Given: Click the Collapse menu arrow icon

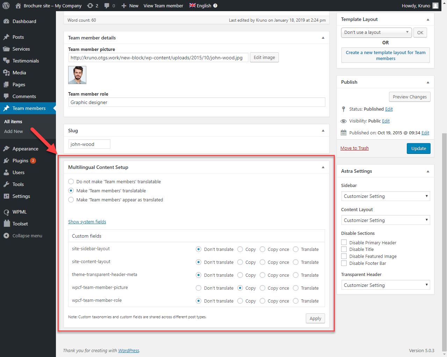Looking at the screenshot, I should click(x=6, y=236).
